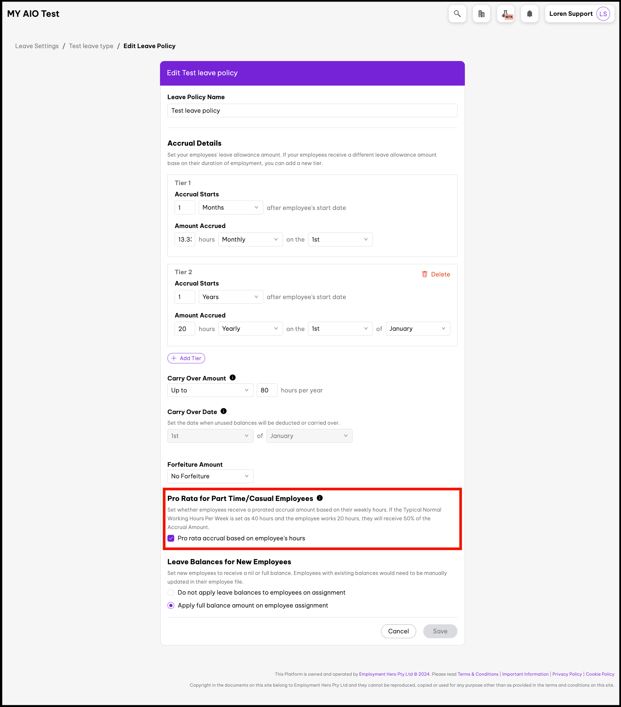
Task: Go to Leave Settings breadcrumb
Action: pyautogui.click(x=37, y=46)
